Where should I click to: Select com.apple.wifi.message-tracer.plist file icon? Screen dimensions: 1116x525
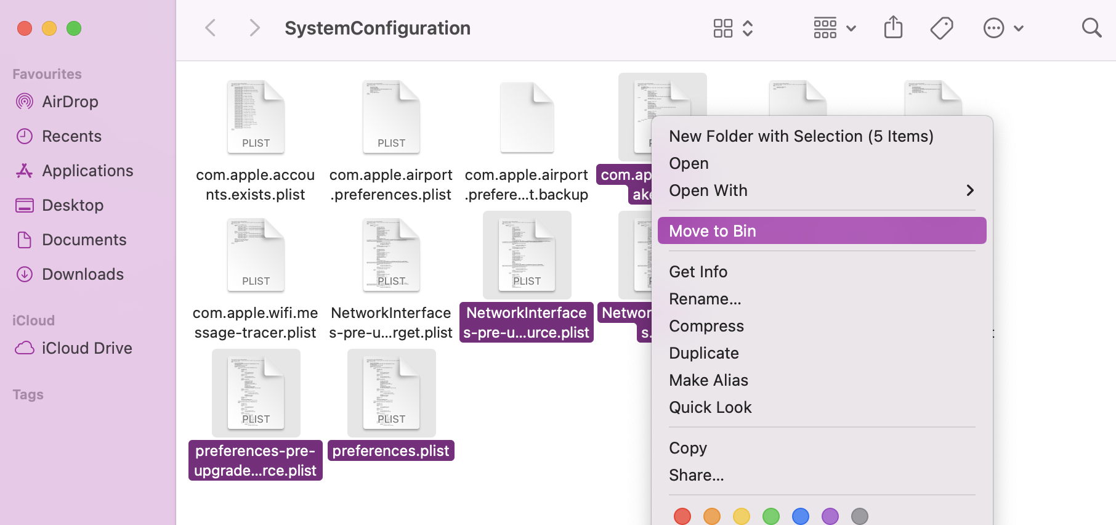click(256, 255)
